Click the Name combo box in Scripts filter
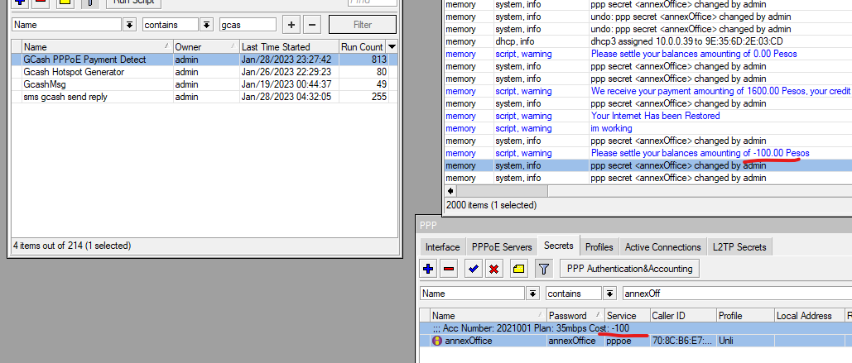852x363 pixels. point(67,25)
